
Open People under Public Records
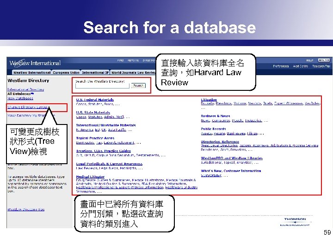click(219, 133)
